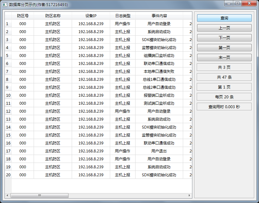This screenshot has width=259, height=203.
Task: Maximize the window using title bar button
Action: [237, 3]
